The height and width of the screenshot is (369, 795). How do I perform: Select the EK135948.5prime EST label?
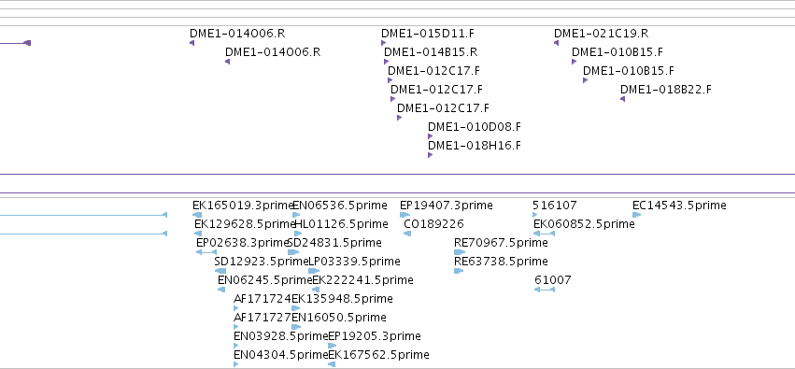[342, 299]
